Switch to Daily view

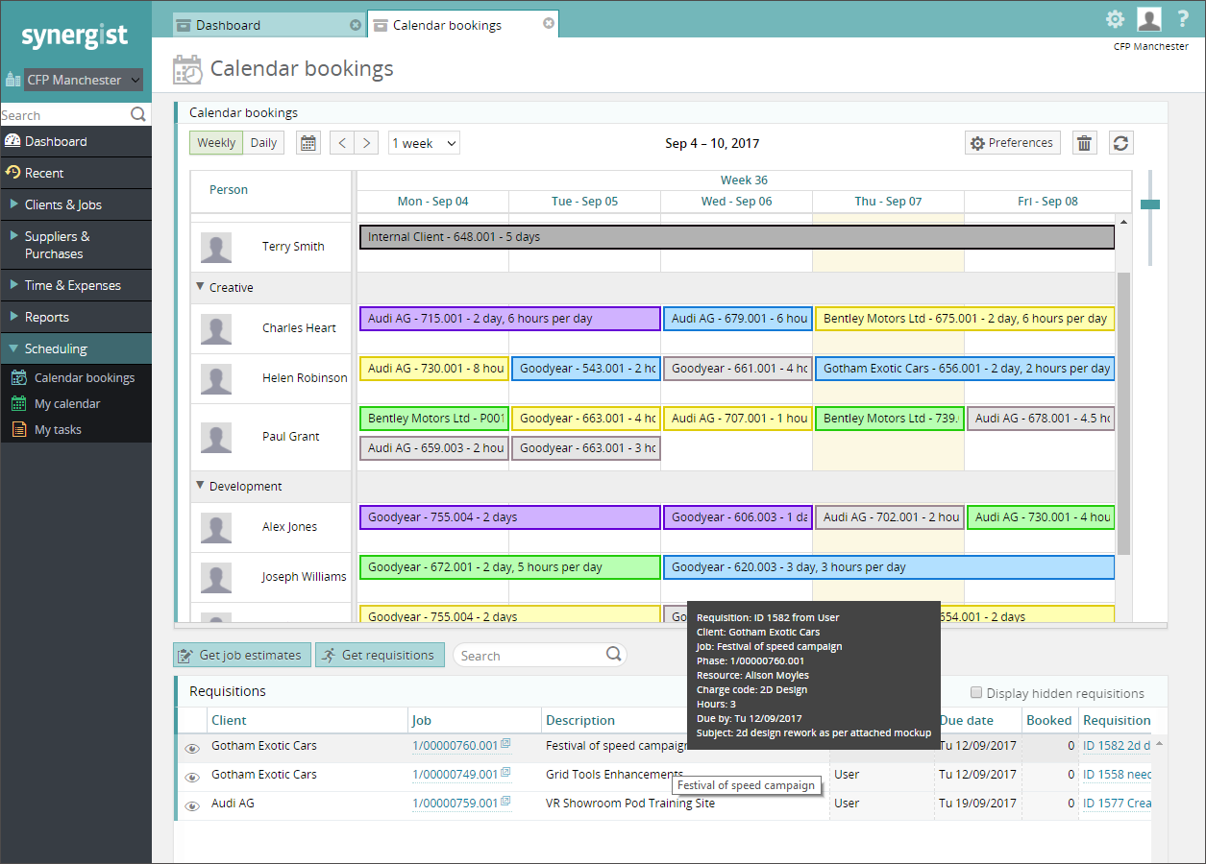point(263,143)
